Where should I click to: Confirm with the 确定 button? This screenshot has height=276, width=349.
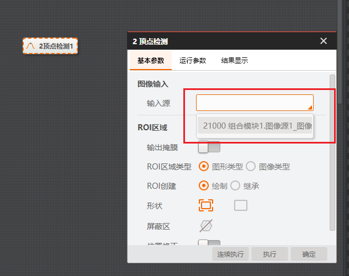coord(309,254)
